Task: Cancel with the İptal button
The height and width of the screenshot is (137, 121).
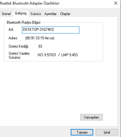Action: point(107,132)
